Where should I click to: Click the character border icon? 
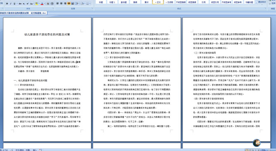point(48,4)
